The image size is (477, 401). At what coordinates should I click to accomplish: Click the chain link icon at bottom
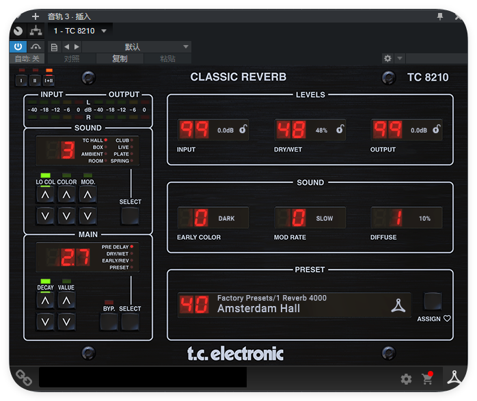point(24,378)
